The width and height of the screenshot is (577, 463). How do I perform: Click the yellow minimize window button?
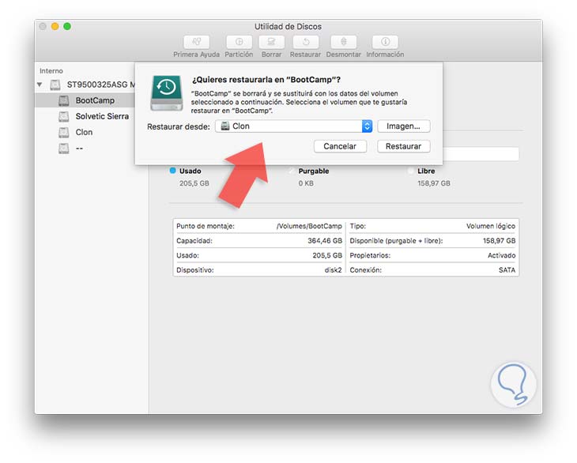coord(55,26)
